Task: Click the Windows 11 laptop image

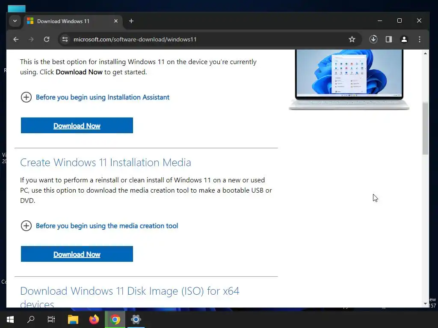Action: click(x=349, y=80)
